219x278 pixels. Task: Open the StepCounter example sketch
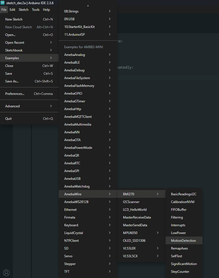[180, 272]
